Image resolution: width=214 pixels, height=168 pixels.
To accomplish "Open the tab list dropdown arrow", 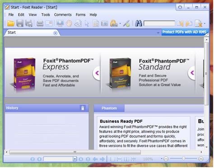I will click(x=158, y=33).
